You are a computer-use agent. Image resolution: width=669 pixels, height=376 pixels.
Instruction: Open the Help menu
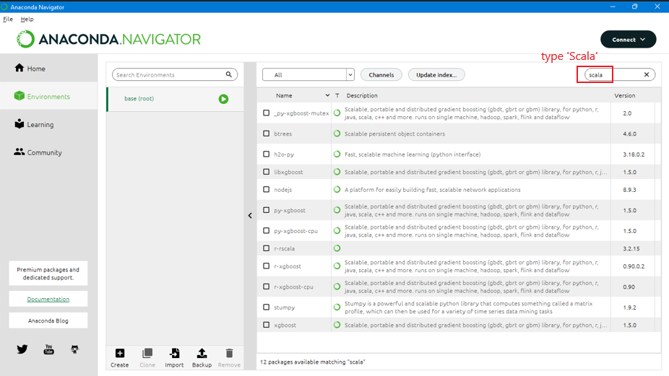[27, 19]
